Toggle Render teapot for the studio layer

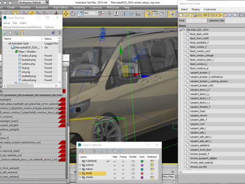tap(133, 173)
